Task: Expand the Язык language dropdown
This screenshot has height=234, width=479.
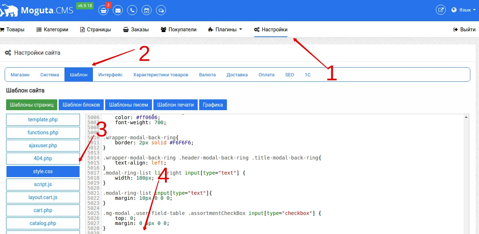Action: [464, 10]
